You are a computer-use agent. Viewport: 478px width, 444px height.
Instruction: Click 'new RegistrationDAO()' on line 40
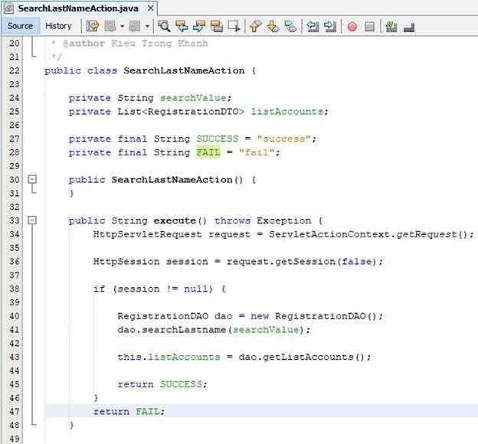pyautogui.click(x=314, y=316)
